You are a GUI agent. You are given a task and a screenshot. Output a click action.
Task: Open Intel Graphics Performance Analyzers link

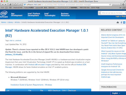pos(112,65)
